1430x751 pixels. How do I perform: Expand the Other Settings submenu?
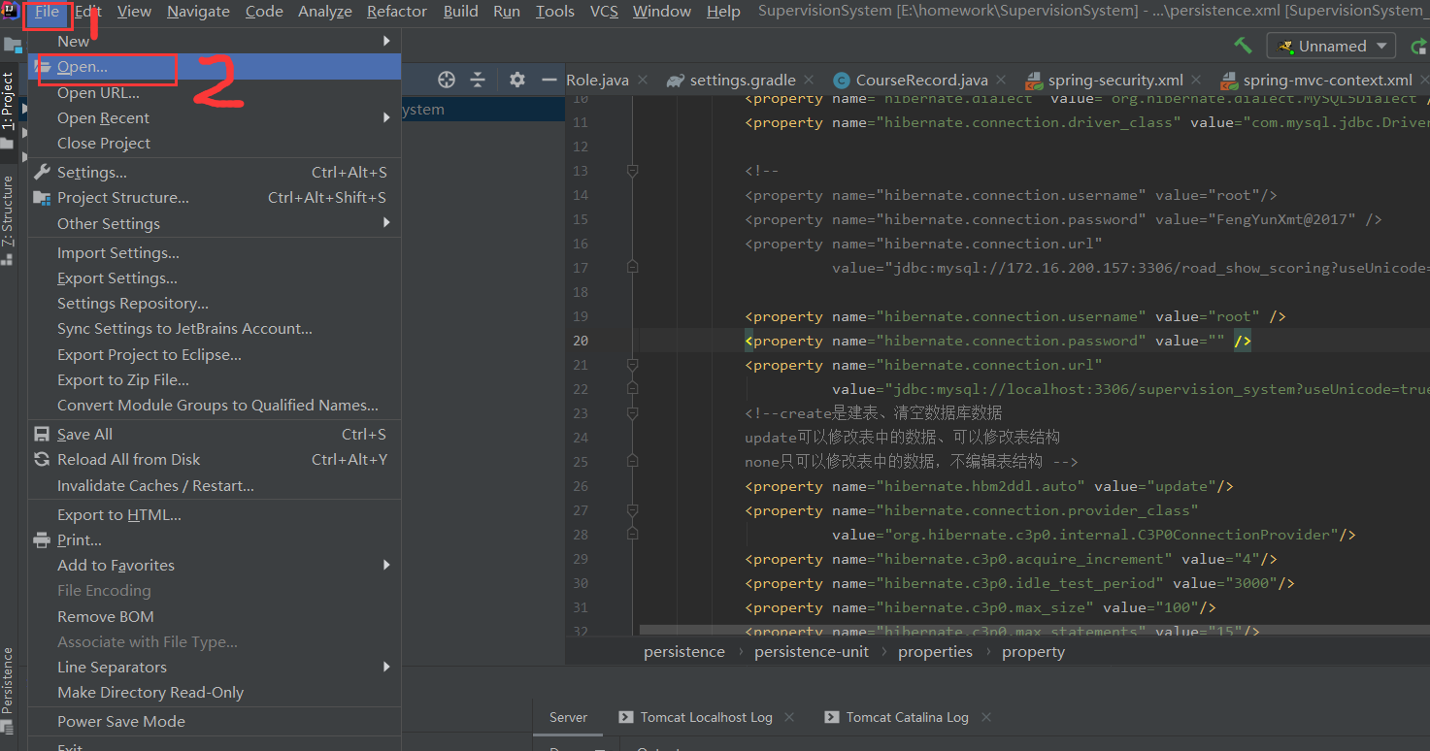pos(215,223)
